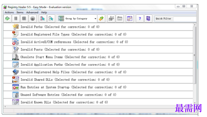Click the green start scan arrow icon
The height and width of the screenshot is (117, 207).
coord(7,19)
